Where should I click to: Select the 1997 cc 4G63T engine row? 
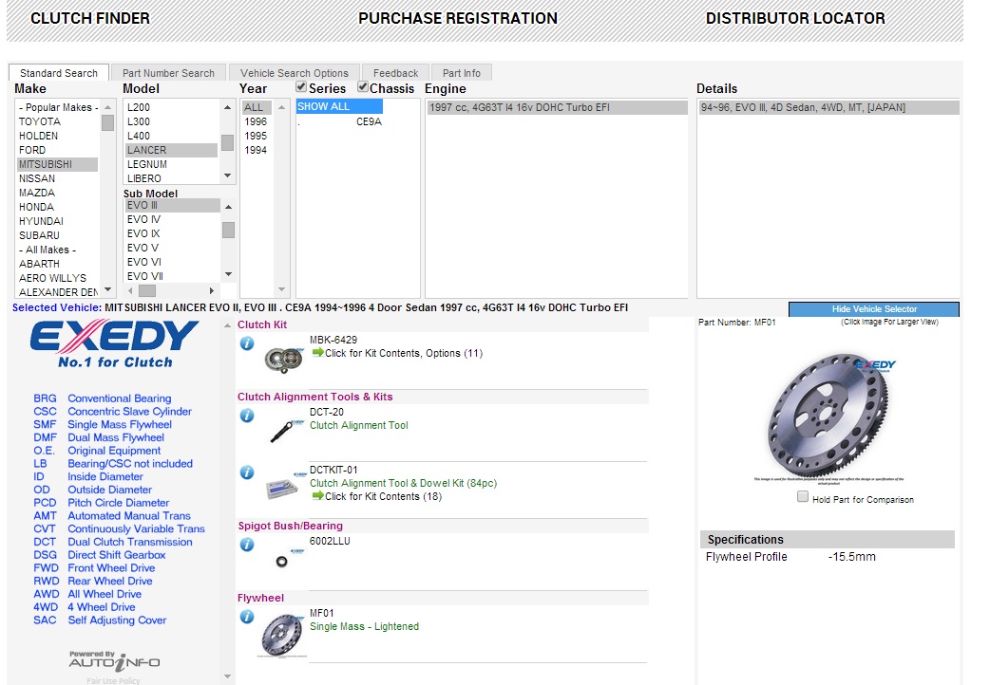pos(557,107)
